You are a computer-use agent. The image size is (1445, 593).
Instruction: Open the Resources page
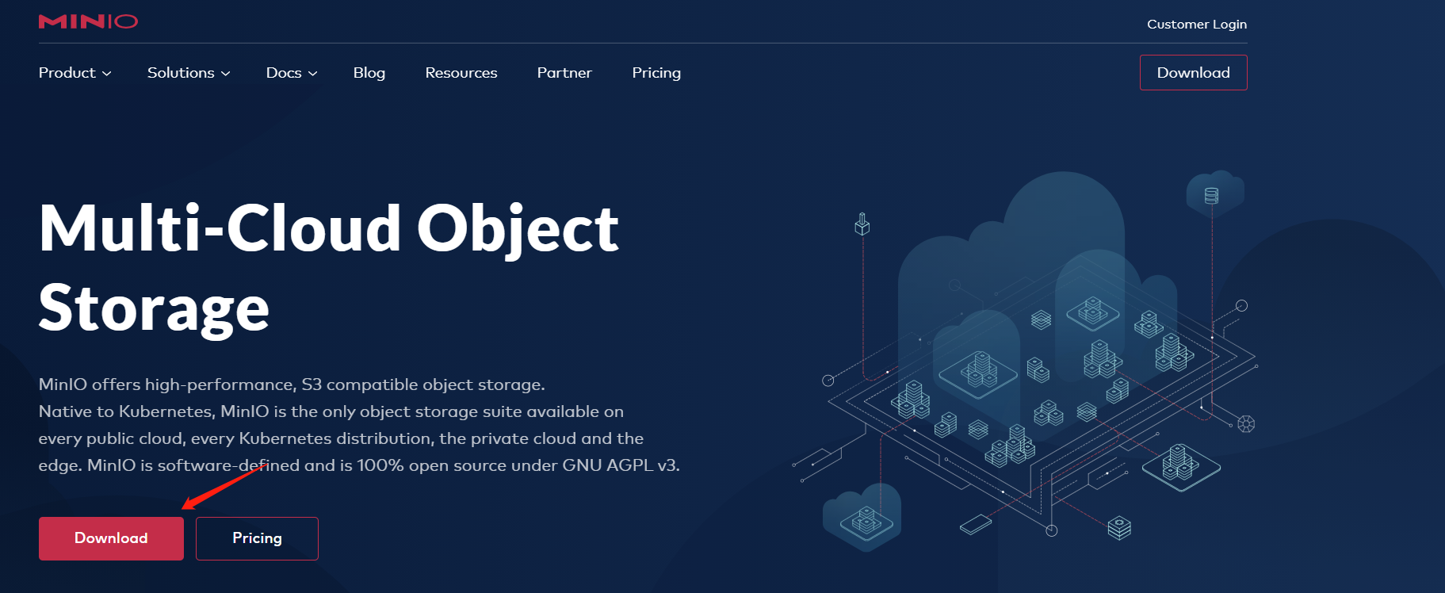[461, 73]
